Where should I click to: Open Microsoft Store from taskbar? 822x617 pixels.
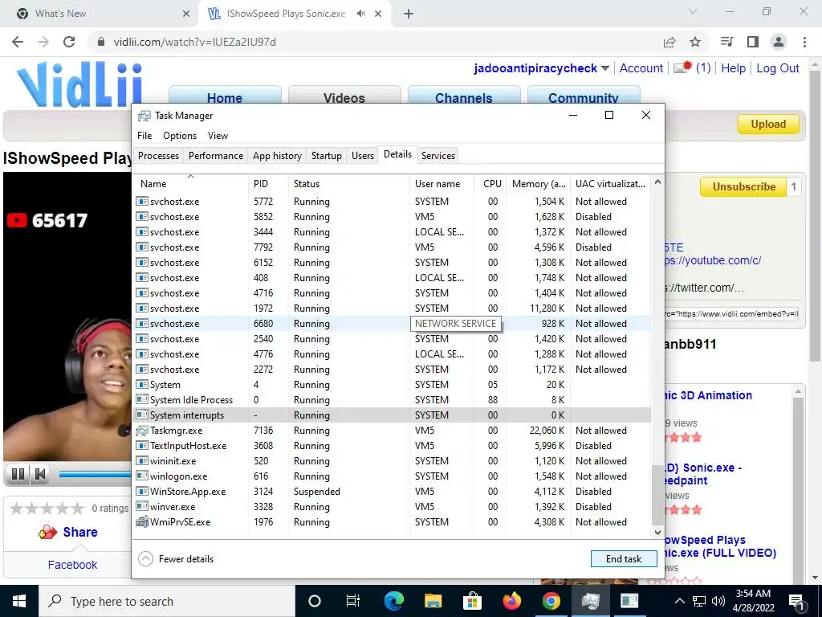pos(472,601)
